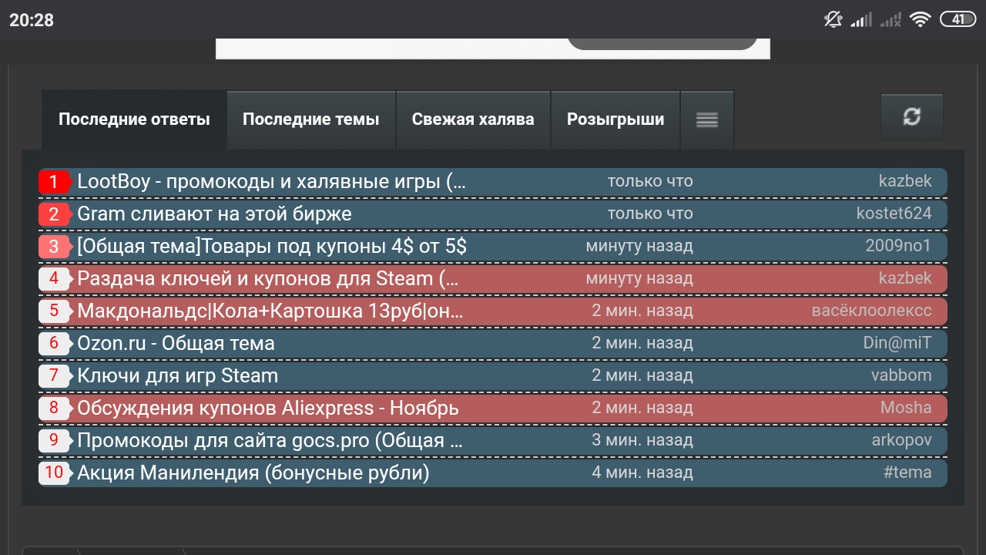986x555 pixels.
Task: Click number badge 10 of Манилендия row
Action: [54, 473]
